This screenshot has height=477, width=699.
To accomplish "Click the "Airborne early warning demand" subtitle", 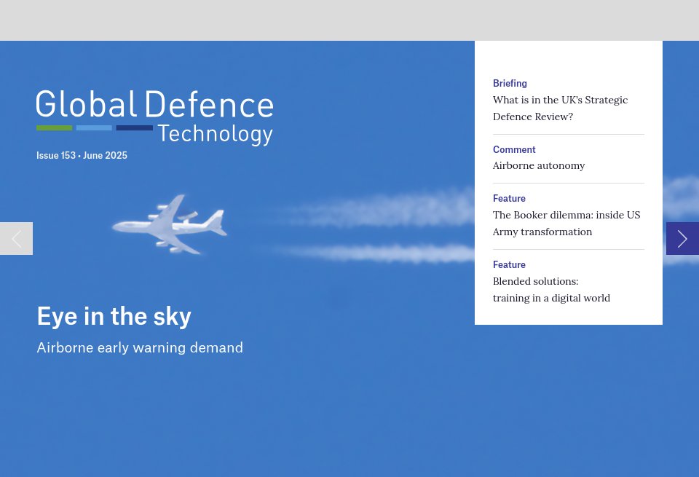I will 140,347.
